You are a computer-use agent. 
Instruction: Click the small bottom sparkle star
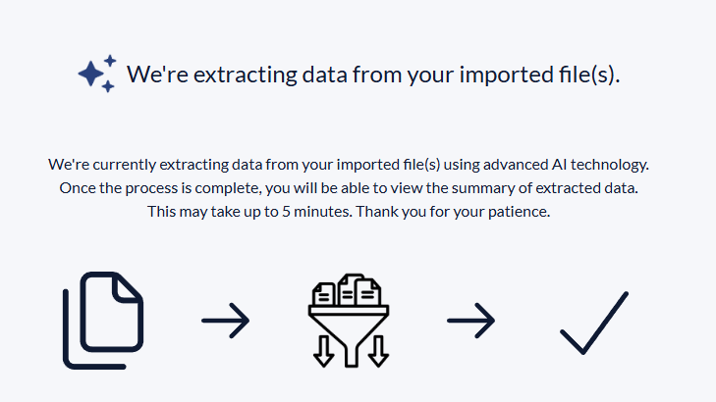point(108,86)
